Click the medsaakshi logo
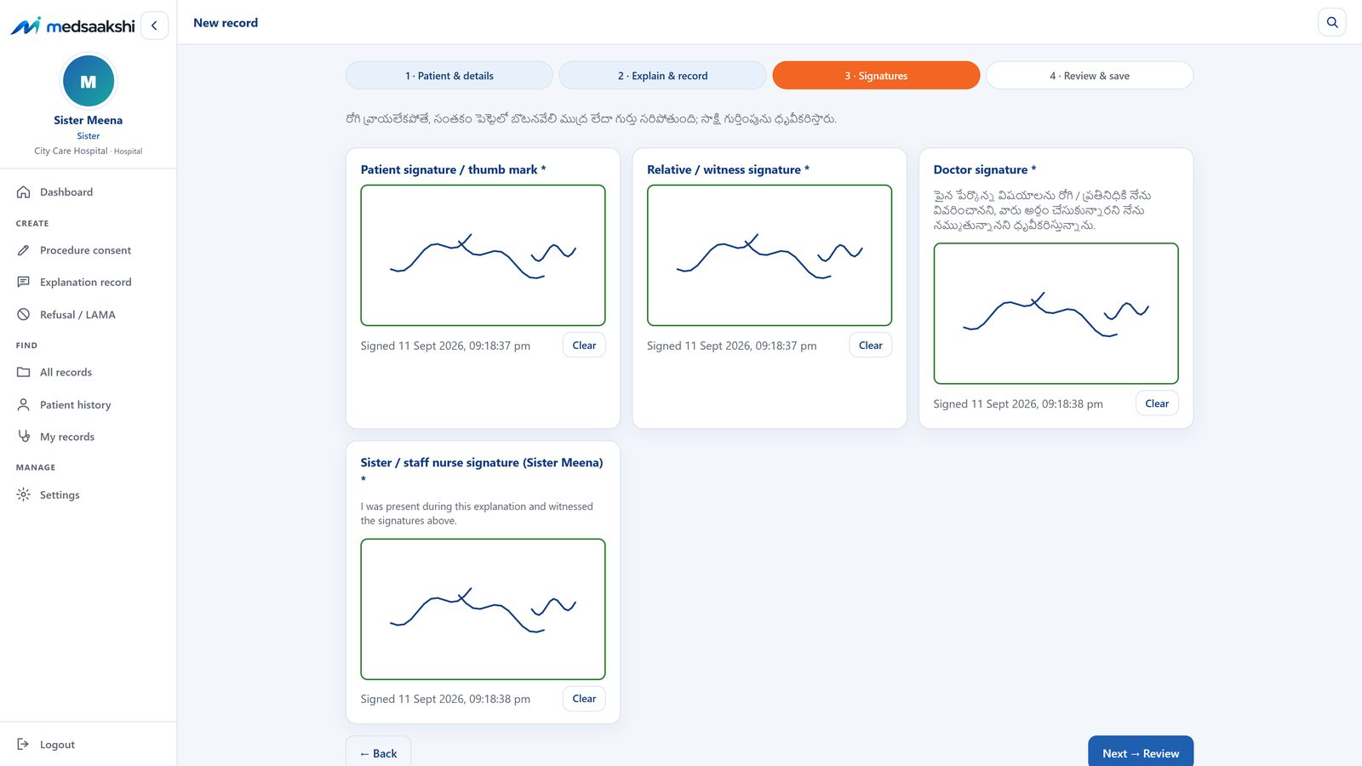The height and width of the screenshot is (766, 1362). 72,26
